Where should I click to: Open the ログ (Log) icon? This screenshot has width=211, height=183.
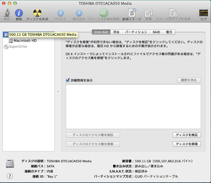tap(203, 13)
